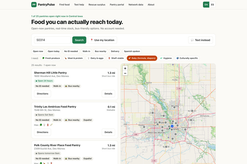
Task: Click the pantry marker near Pleasant Hill
Action: [x=185, y=129]
